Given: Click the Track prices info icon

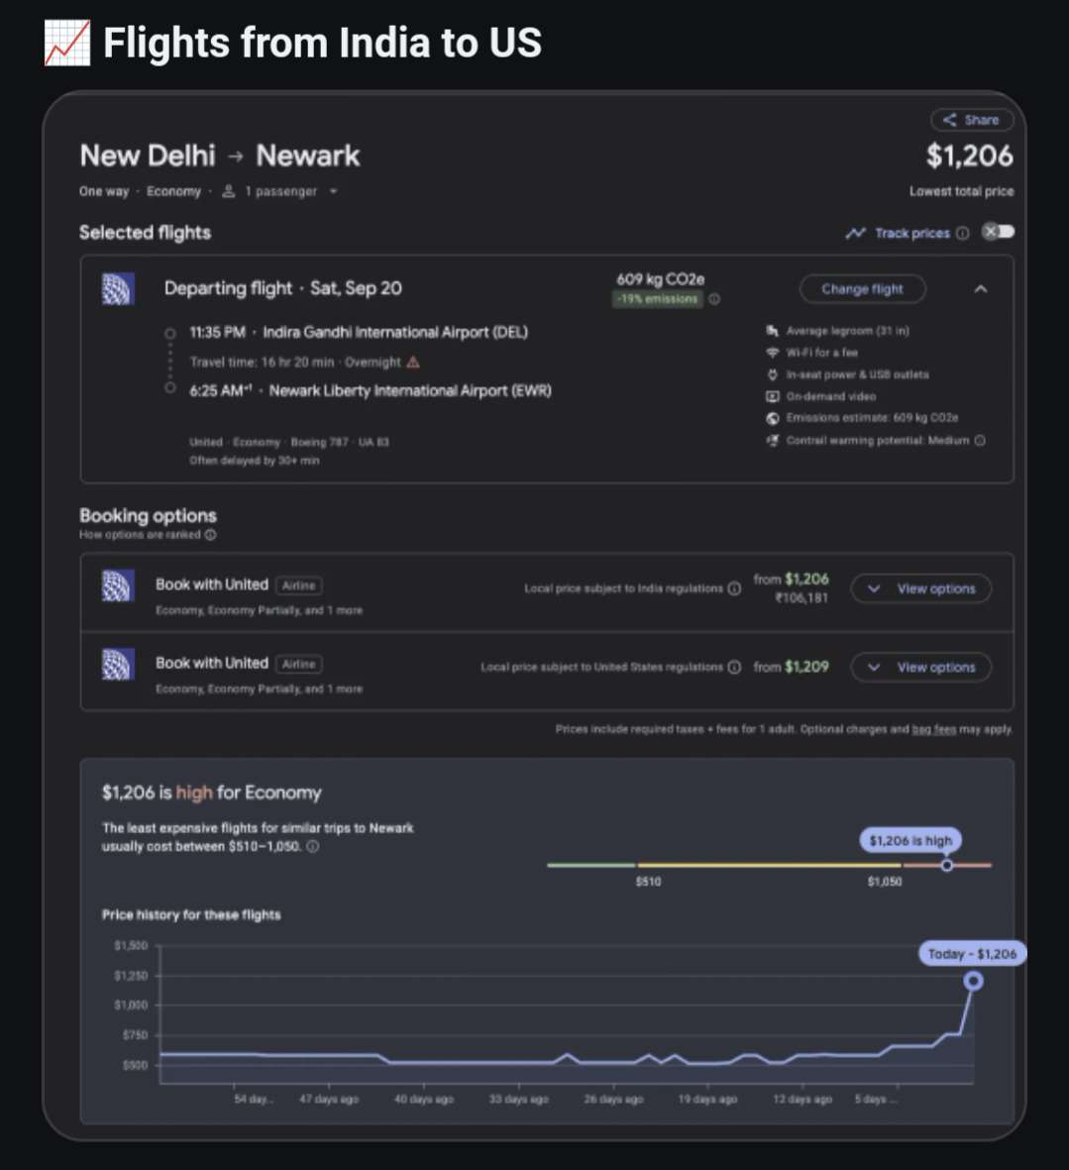Looking at the screenshot, I should pyautogui.click(x=963, y=234).
